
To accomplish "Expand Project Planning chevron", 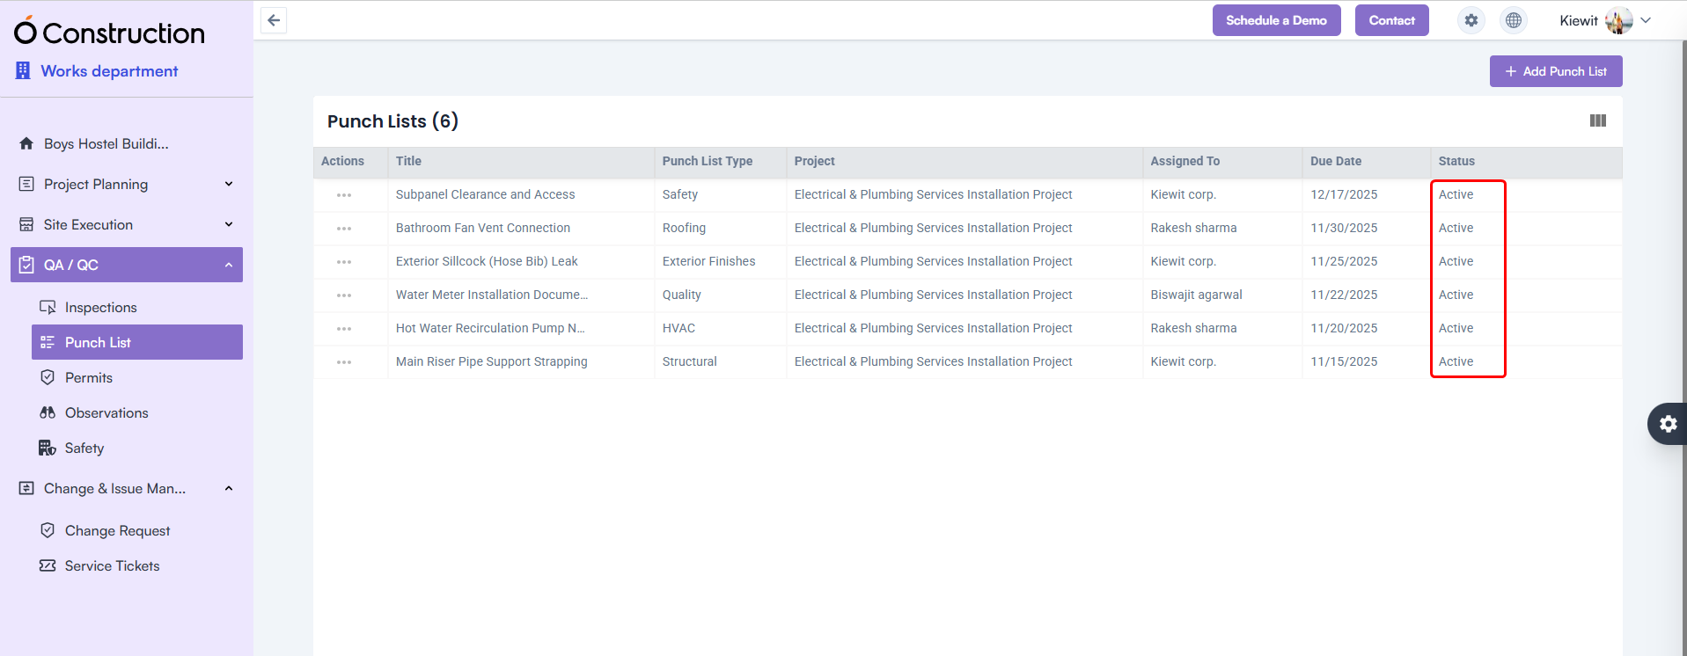I will 229,184.
